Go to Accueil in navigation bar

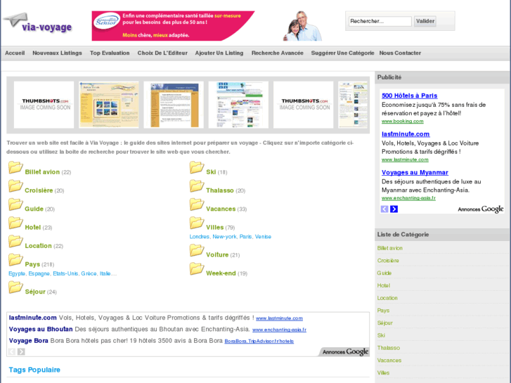click(x=15, y=53)
